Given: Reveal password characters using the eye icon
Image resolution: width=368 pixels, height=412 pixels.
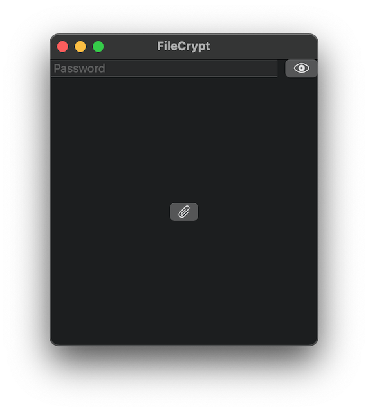Looking at the screenshot, I should 301,68.
